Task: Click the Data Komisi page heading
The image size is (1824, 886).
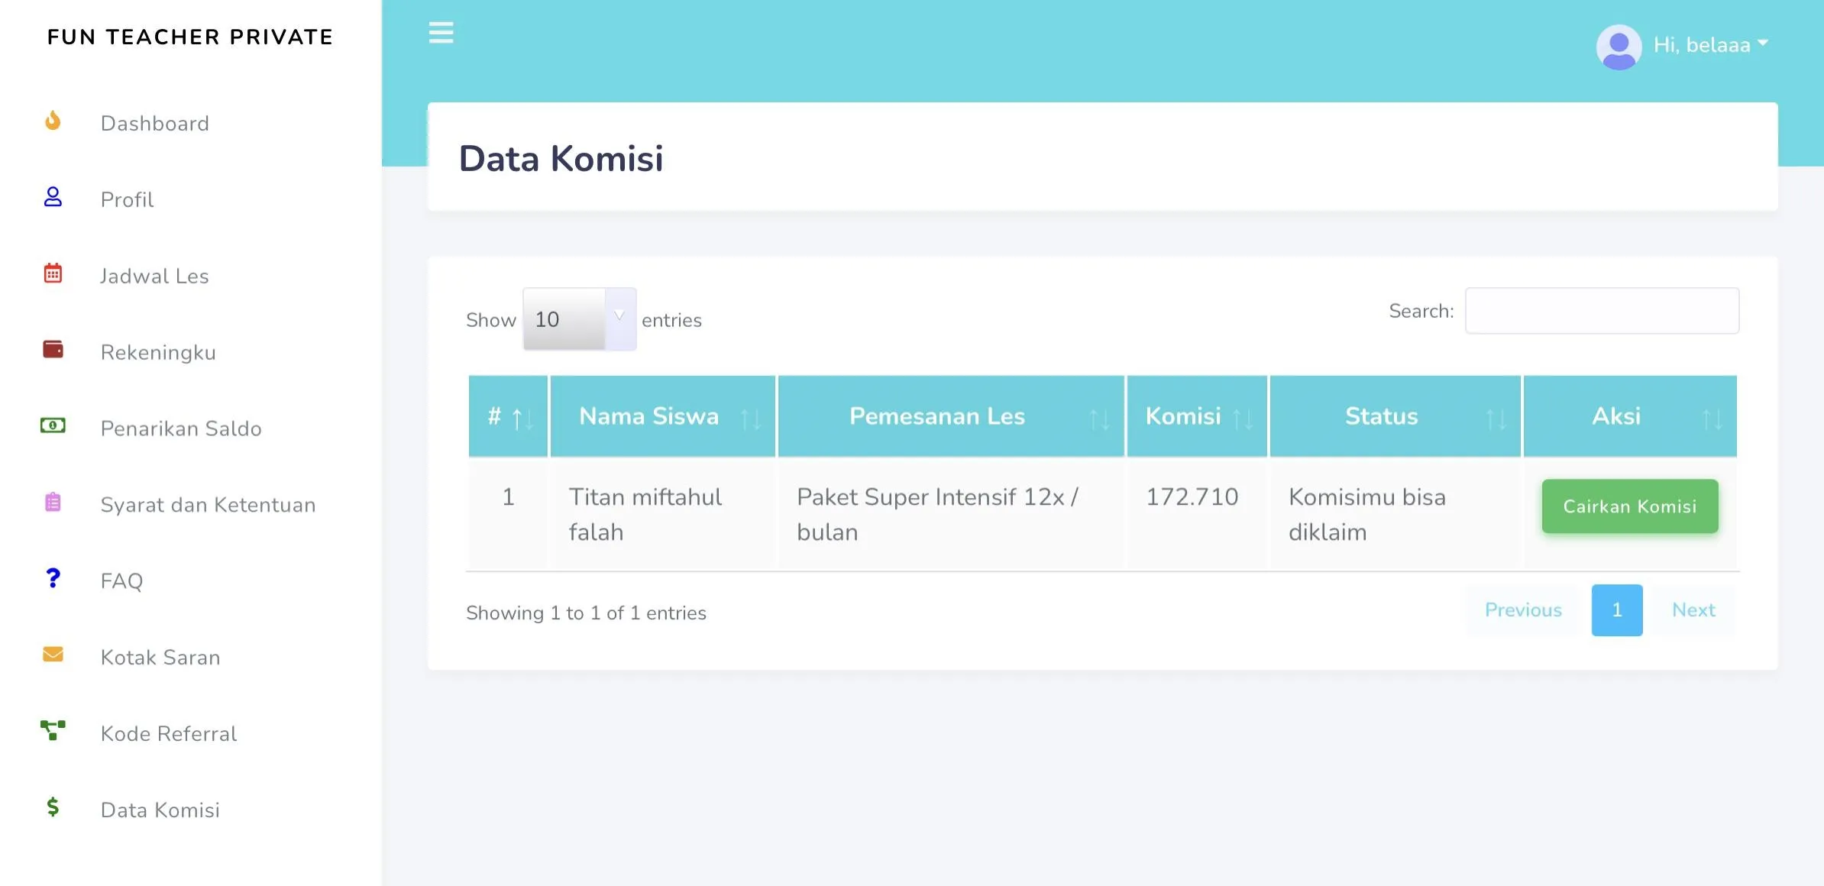Action: (561, 158)
